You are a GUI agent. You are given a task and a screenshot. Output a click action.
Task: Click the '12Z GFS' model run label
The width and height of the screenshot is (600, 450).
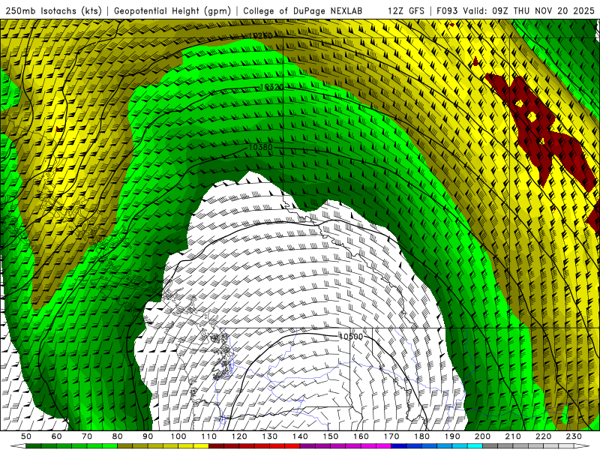click(406, 10)
